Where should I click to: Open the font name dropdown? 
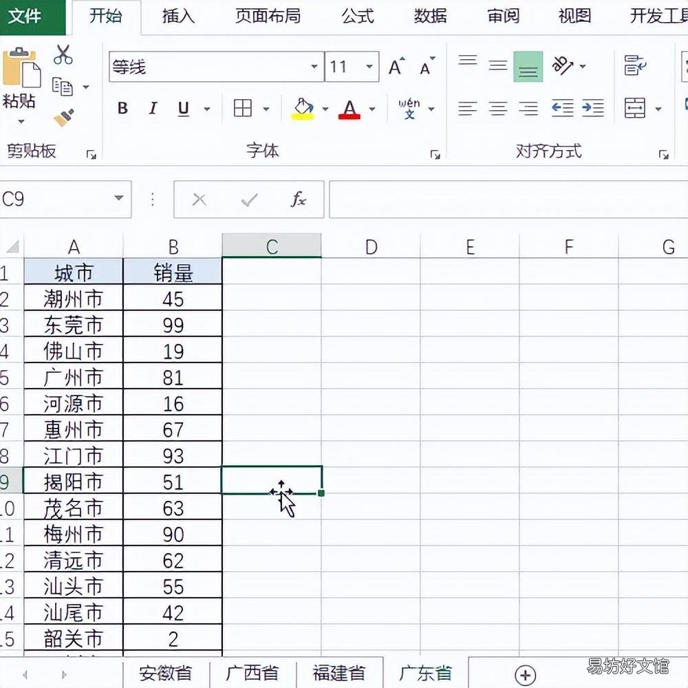pos(314,67)
